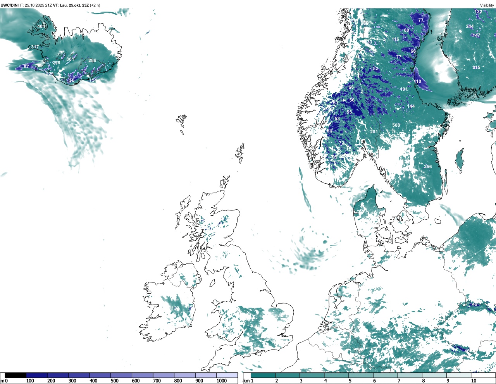Click the visibility value 315 in Finland
The image size is (496, 384).
tap(476, 67)
